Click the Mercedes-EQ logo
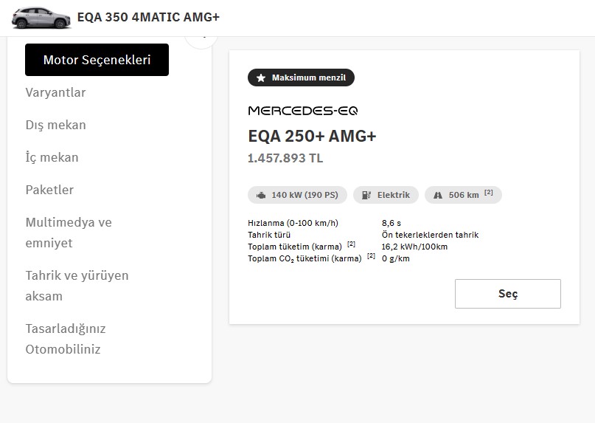 (303, 111)
